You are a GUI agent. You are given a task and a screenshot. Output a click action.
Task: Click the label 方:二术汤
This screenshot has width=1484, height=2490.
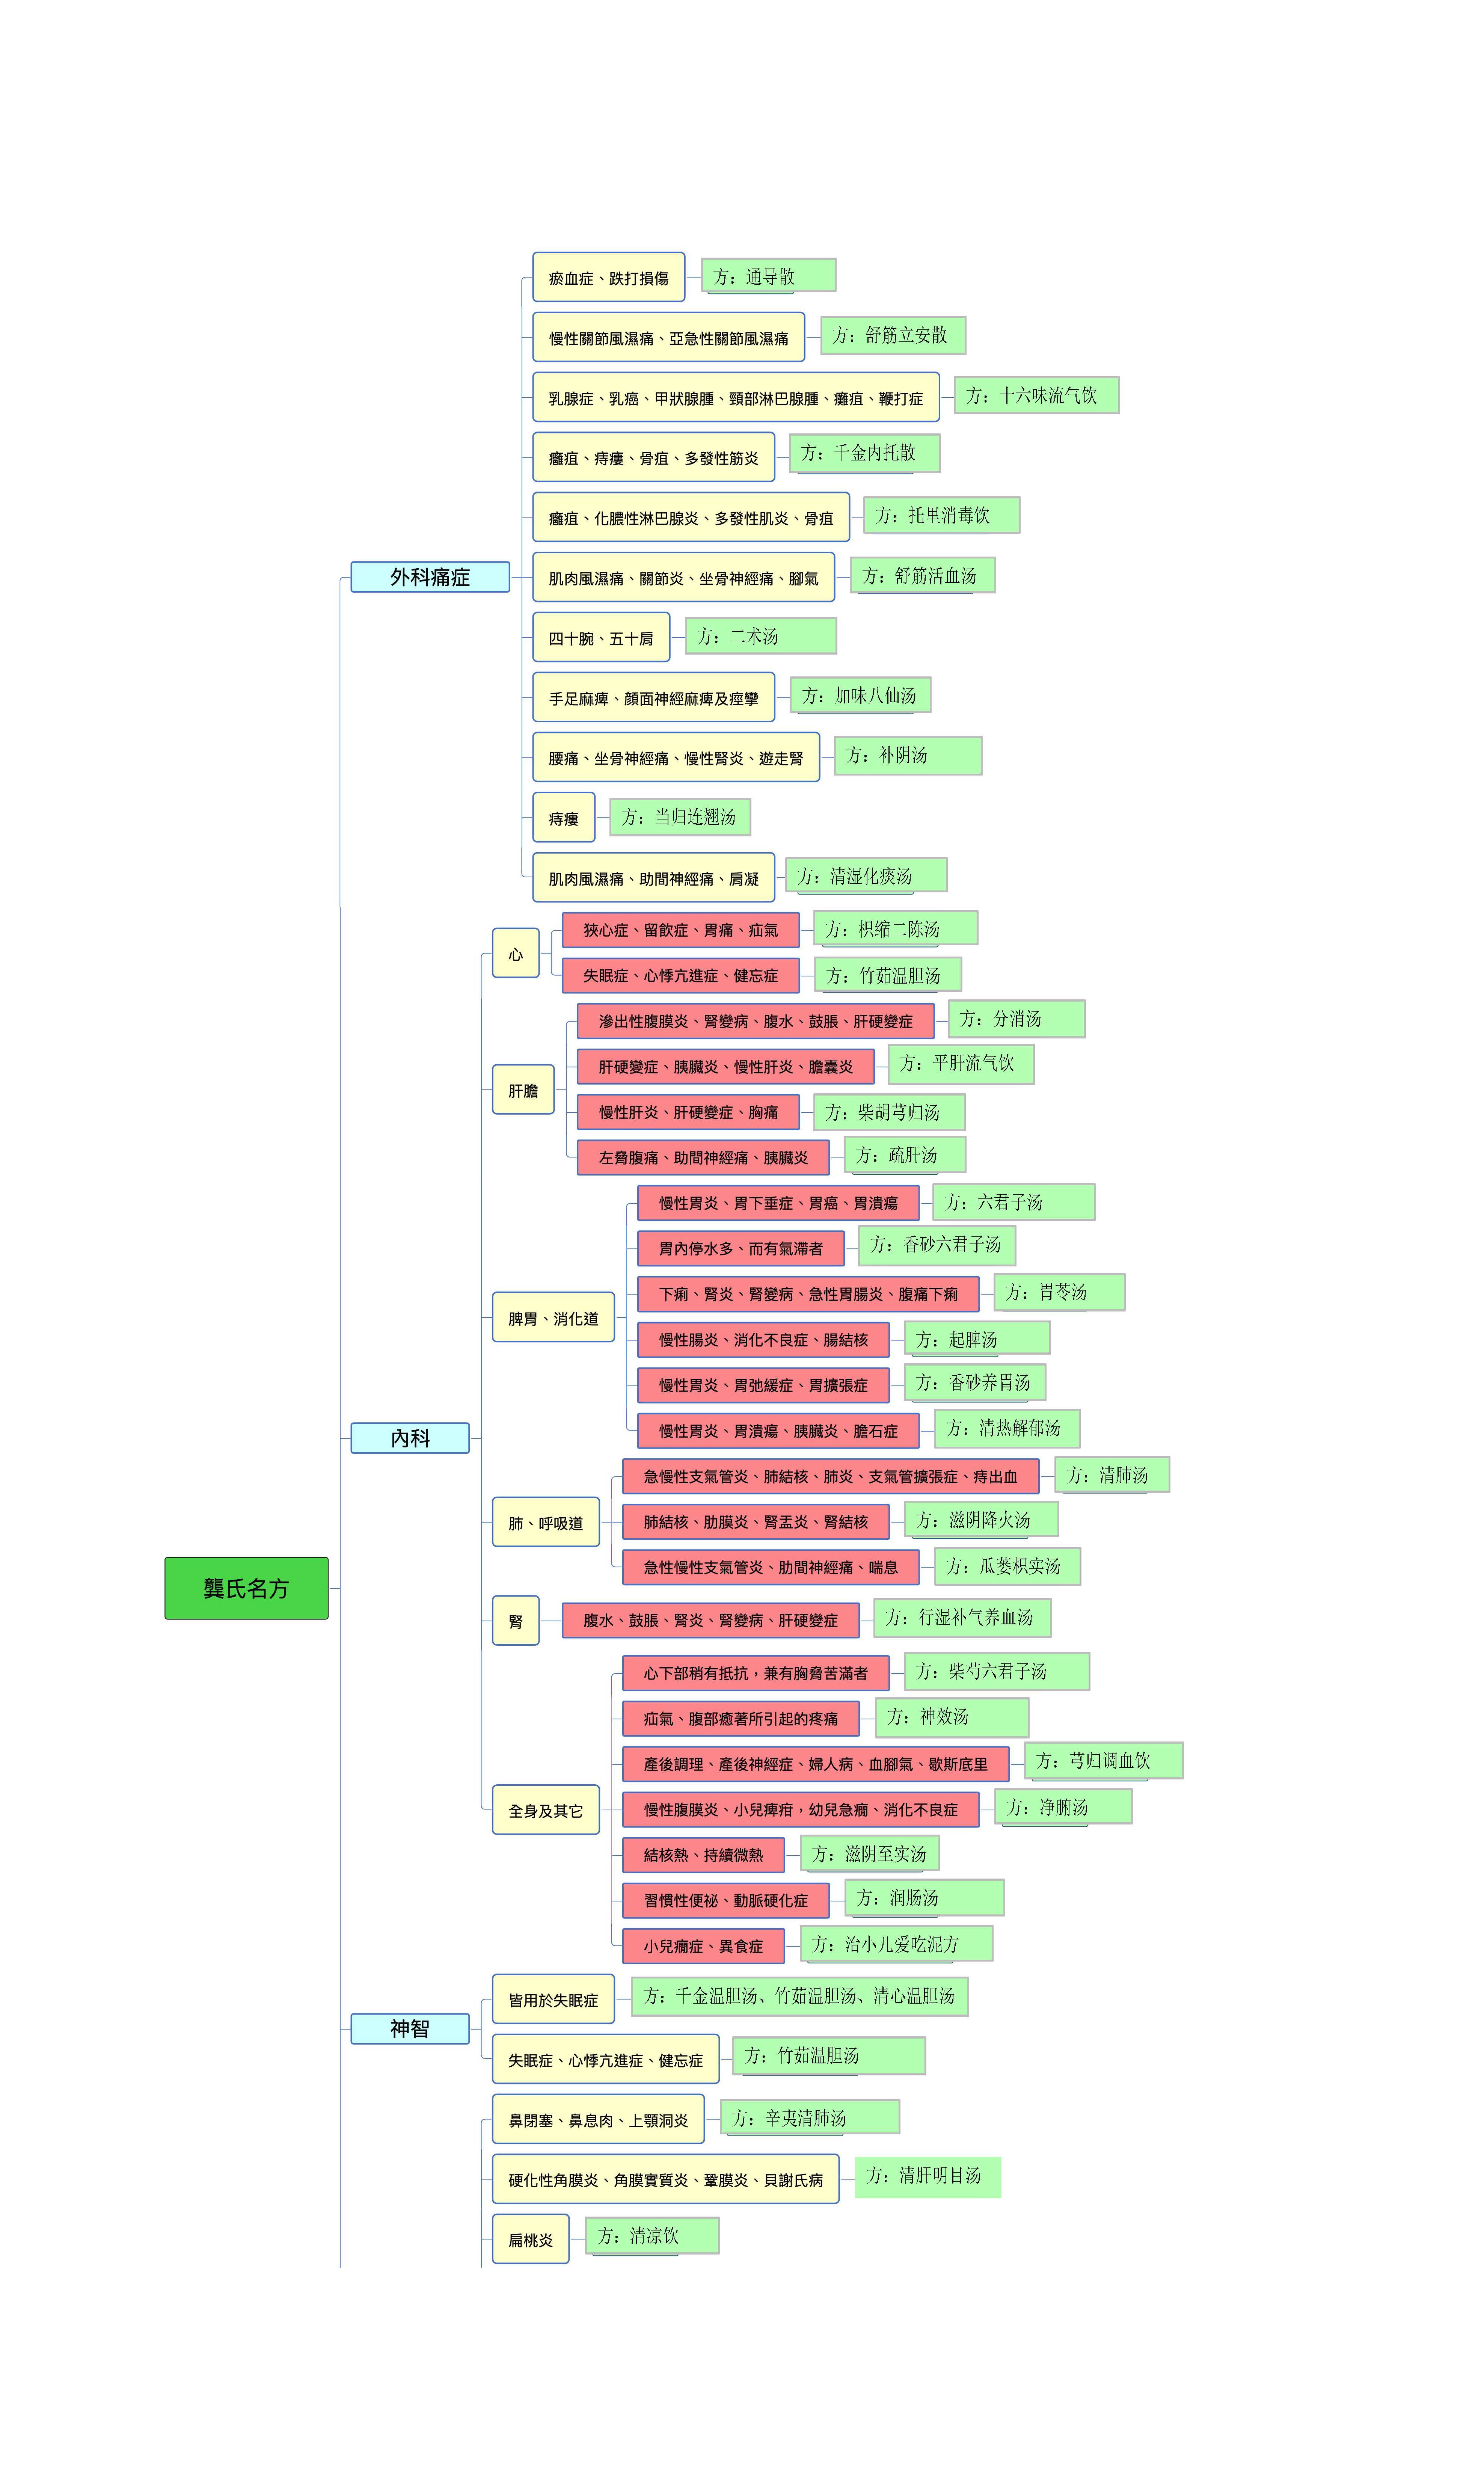pyautogui.click(x=761, y=636)
